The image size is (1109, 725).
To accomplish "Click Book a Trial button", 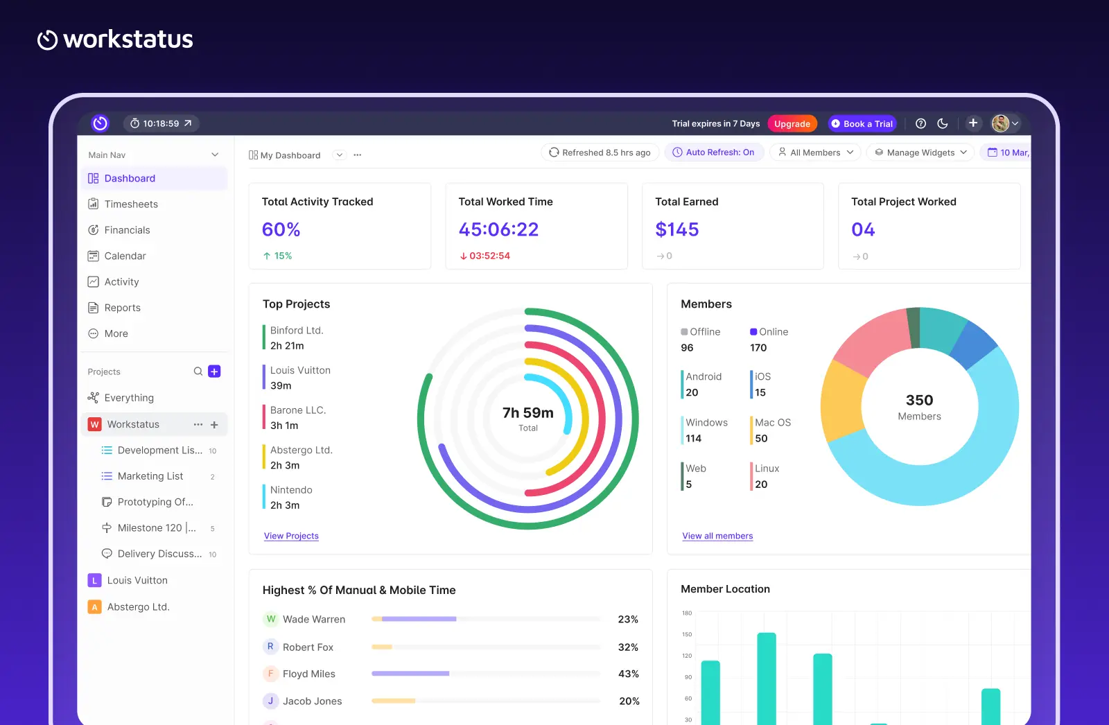I will 862,123.
